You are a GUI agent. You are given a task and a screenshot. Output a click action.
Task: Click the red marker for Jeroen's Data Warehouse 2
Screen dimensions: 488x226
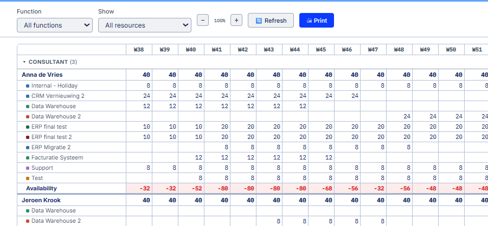28,221
